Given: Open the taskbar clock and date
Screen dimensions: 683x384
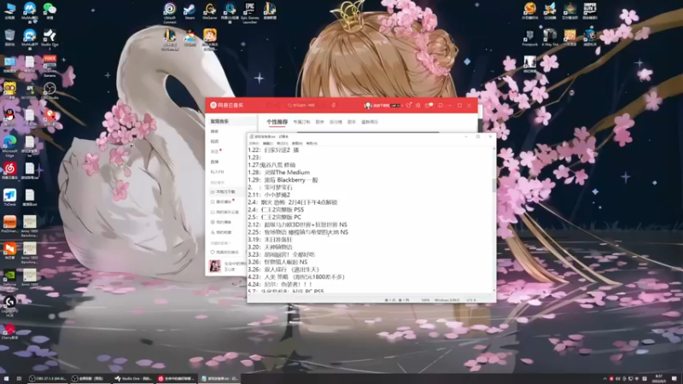Looking at the screenshot, I should (x=658, y=379).
